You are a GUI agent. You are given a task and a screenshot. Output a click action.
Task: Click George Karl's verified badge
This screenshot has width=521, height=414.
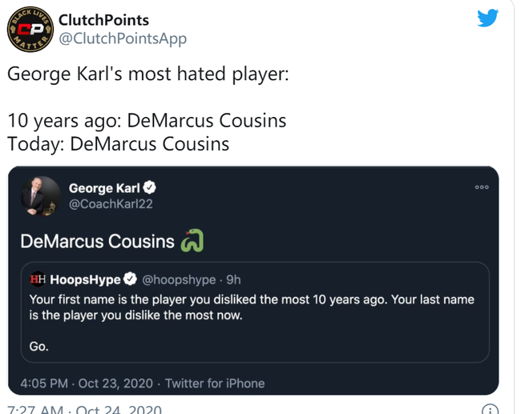coord(150,188)
